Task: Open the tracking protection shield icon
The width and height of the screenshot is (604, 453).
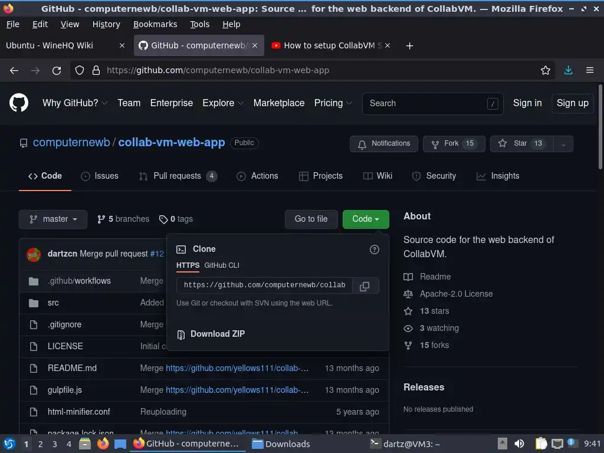Action: tap(80, 71)
